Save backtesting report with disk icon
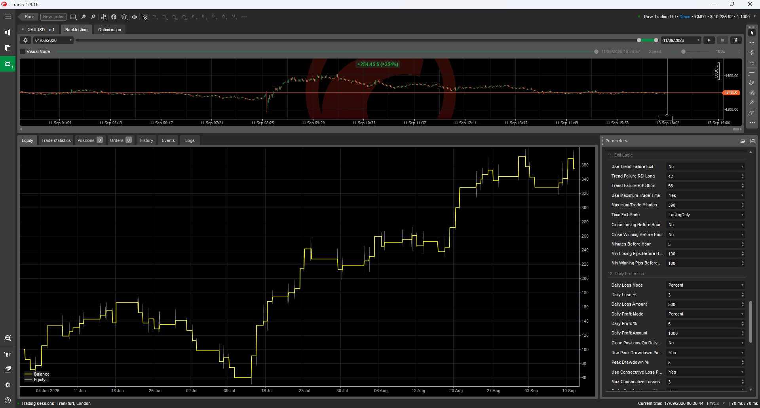This screenshot has width=760, height=408. (x=736, y=40)
